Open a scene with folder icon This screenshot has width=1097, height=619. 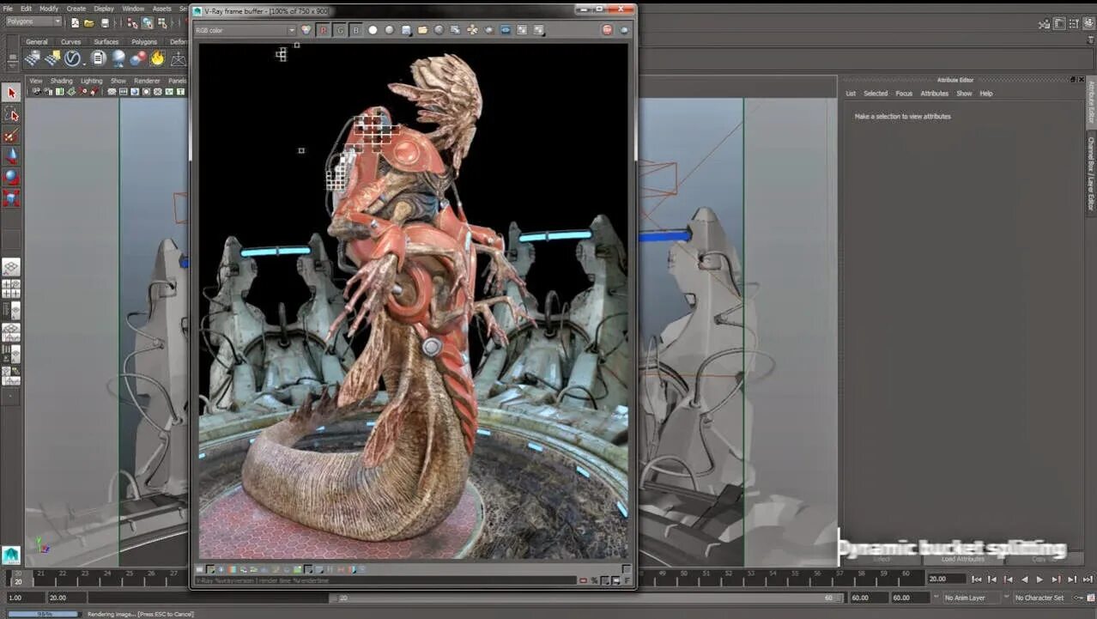point(89,22)
